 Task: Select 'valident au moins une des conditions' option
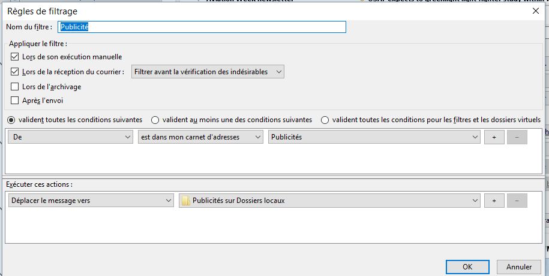(x=155, y=120)
